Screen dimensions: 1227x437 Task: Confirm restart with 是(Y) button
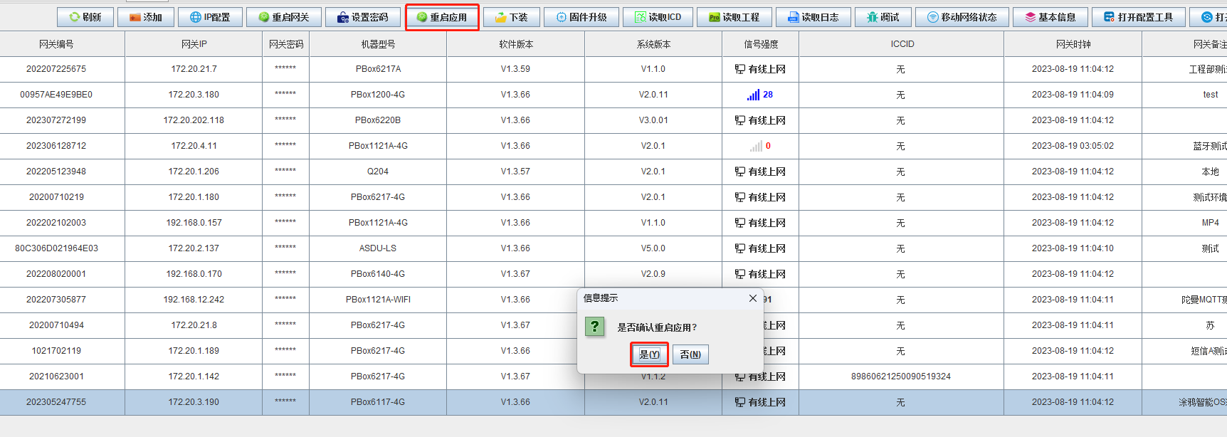[649, 354]
